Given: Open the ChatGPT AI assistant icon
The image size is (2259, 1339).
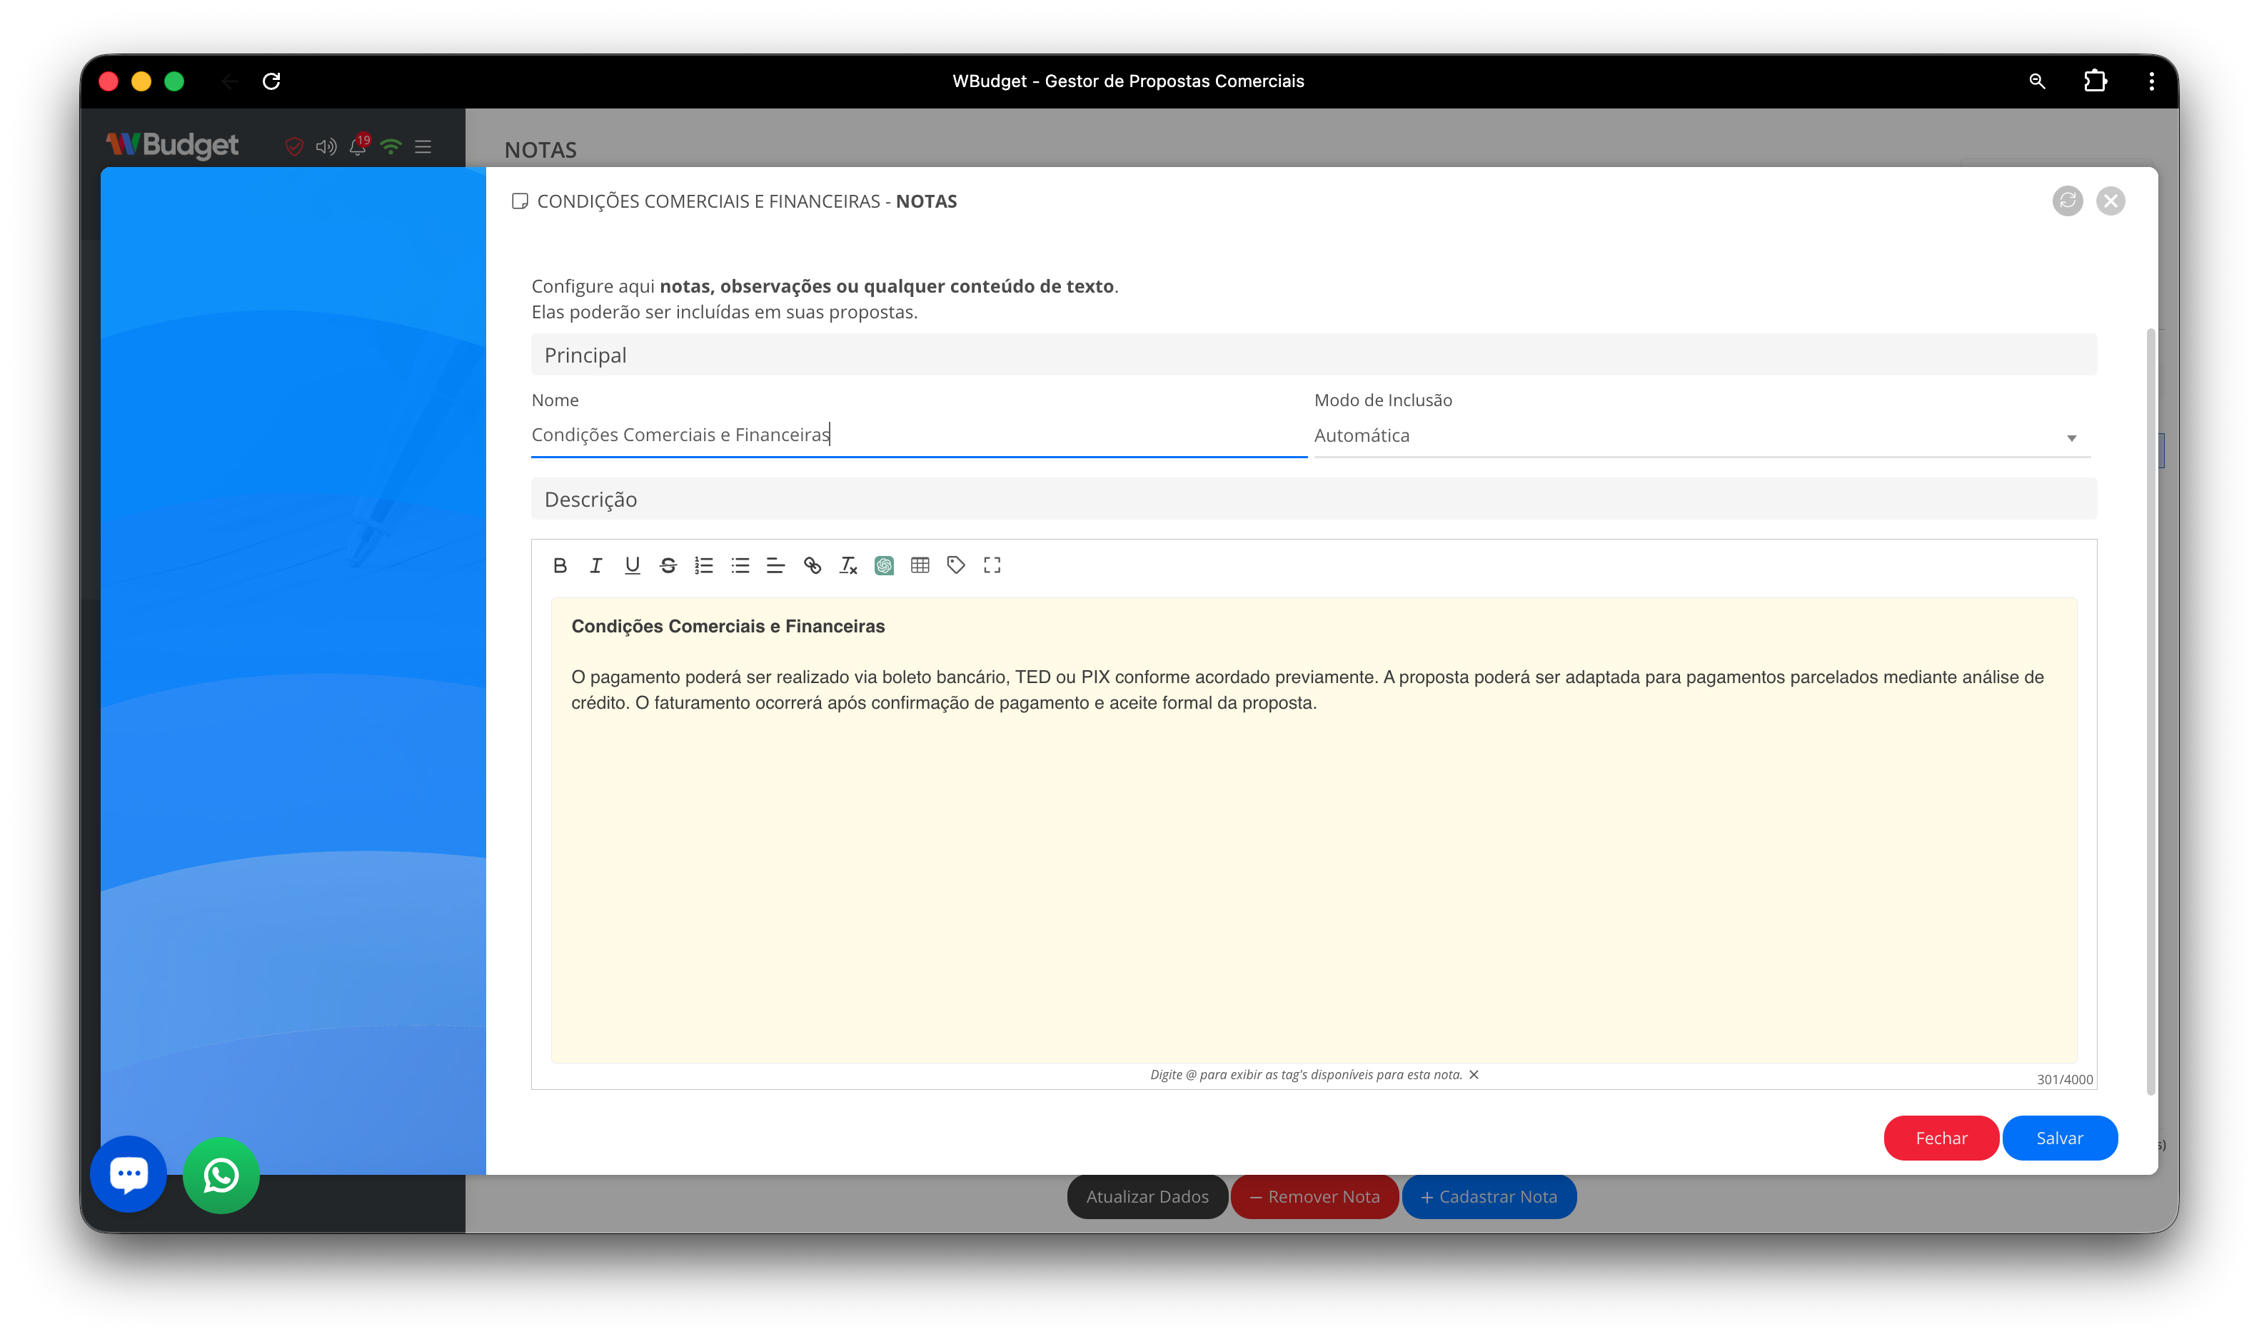Looking at the screenshot, I should pyautogui.click(x=884, y=566).
